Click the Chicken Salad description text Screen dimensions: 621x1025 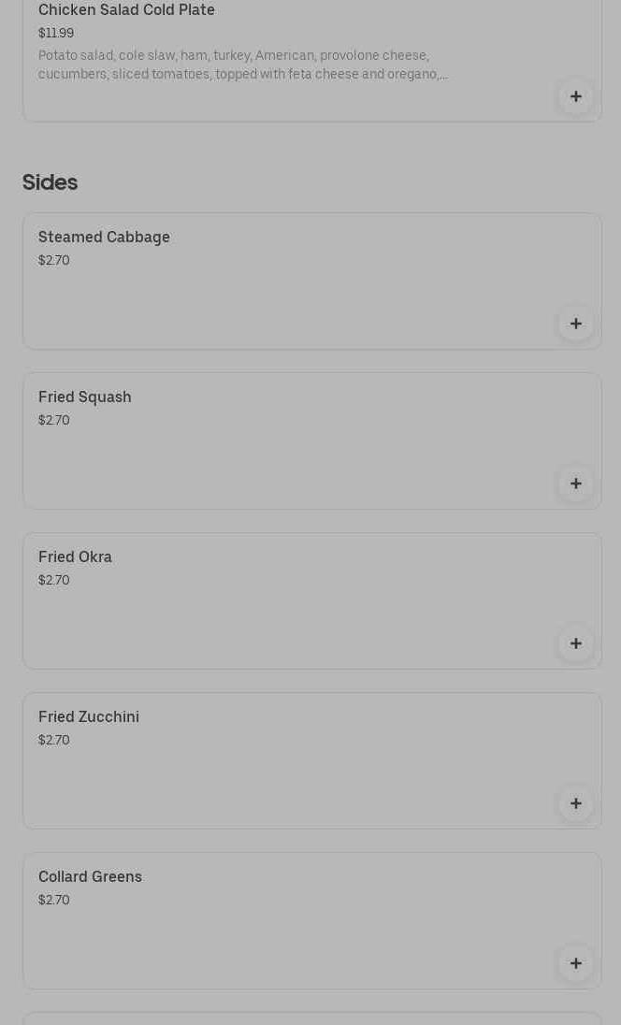(243, 65)
